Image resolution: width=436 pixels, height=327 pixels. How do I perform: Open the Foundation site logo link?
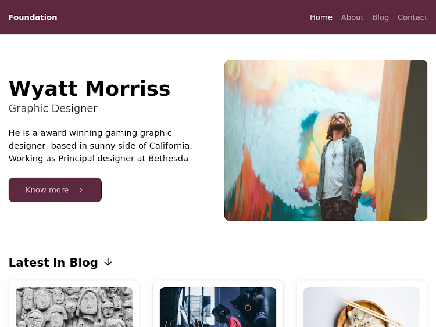33,17
